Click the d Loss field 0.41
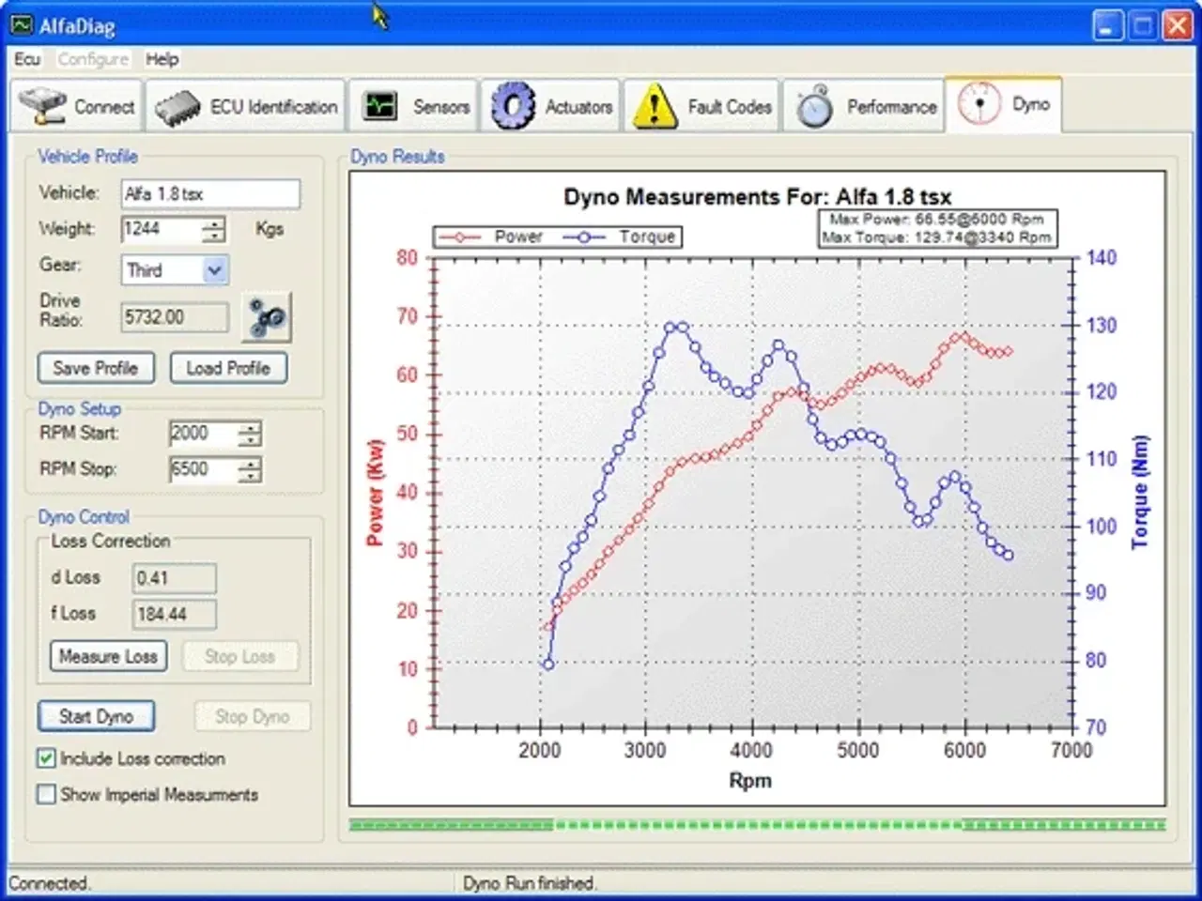Viewport: 1202px width, 901px height. pyautogui.click(x=175, y=577)
